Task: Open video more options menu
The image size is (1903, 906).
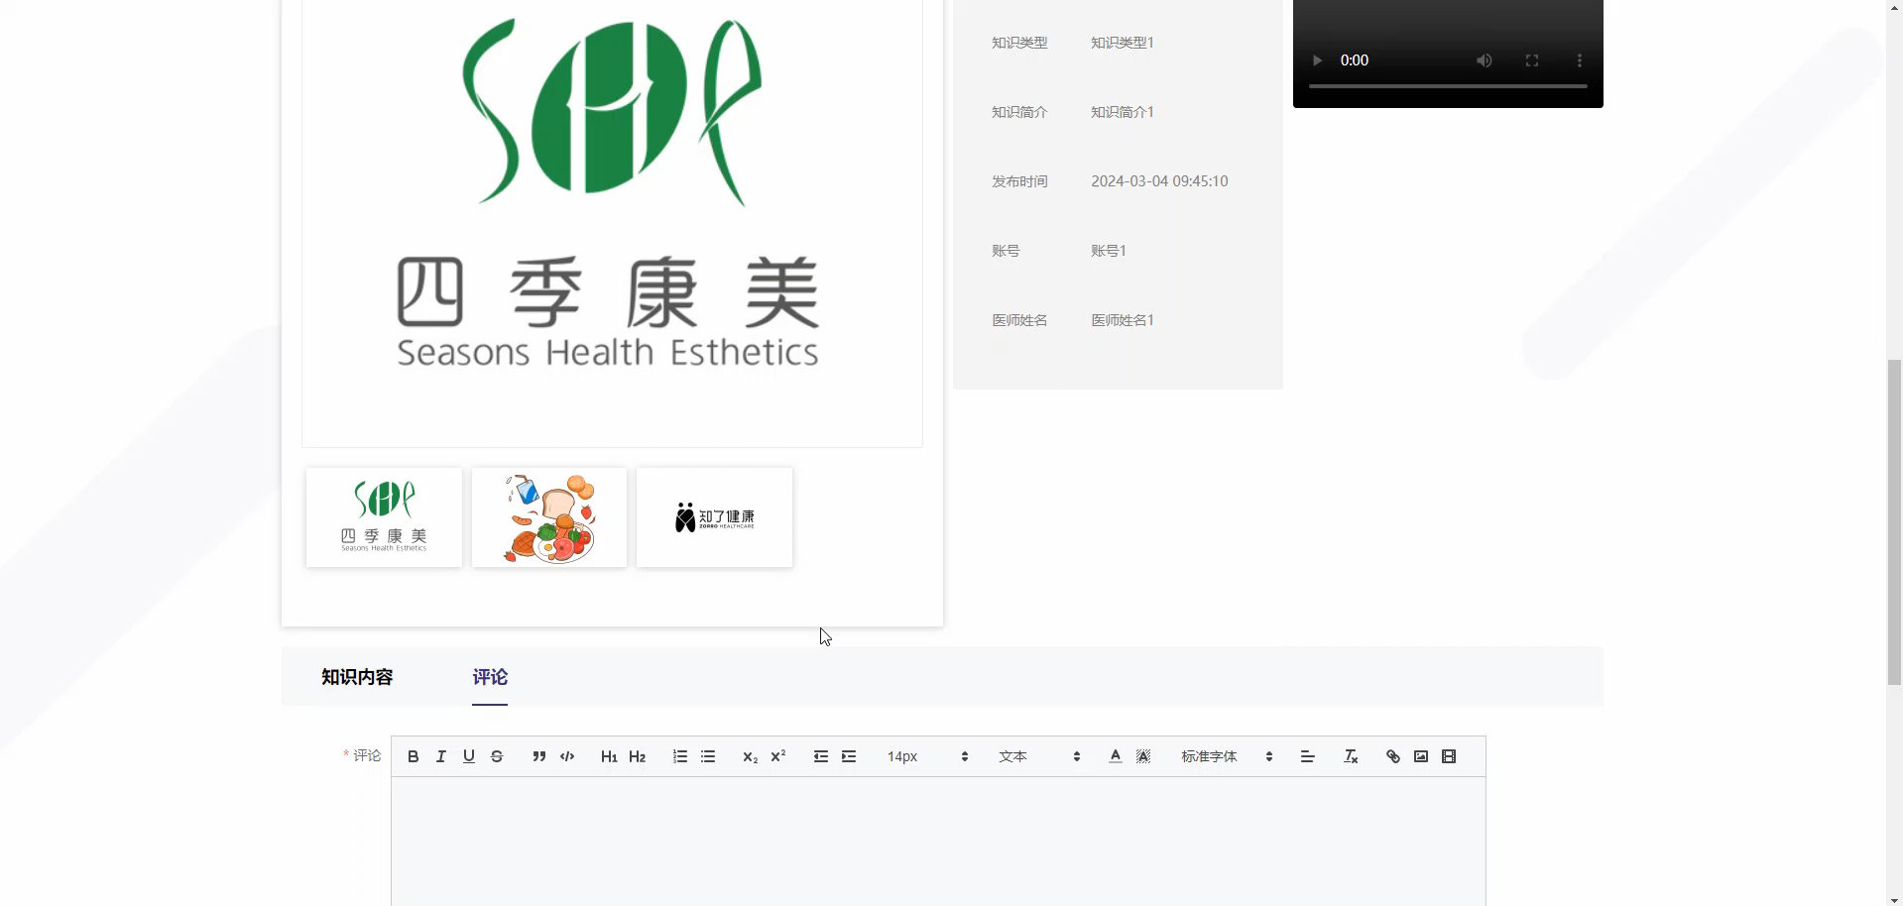Action: 1580,60
